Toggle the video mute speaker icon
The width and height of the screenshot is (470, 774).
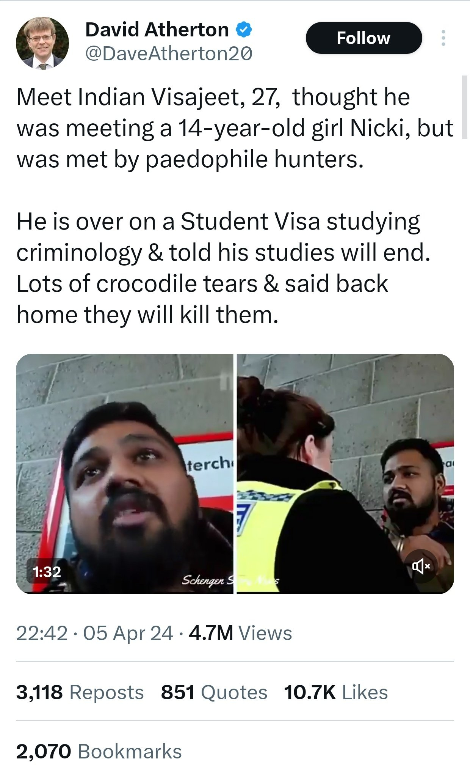(x=421, y=566)
